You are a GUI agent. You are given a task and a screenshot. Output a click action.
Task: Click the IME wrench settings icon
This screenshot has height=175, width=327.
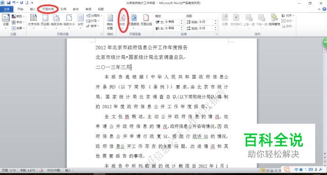coord(321,170)
